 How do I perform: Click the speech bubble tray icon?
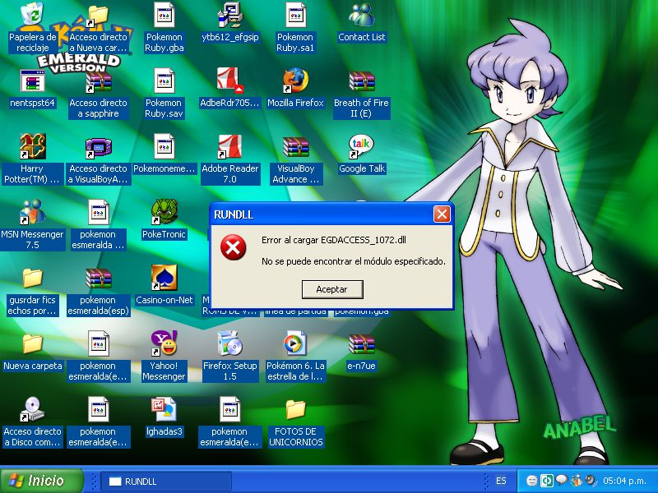point(561,480)
